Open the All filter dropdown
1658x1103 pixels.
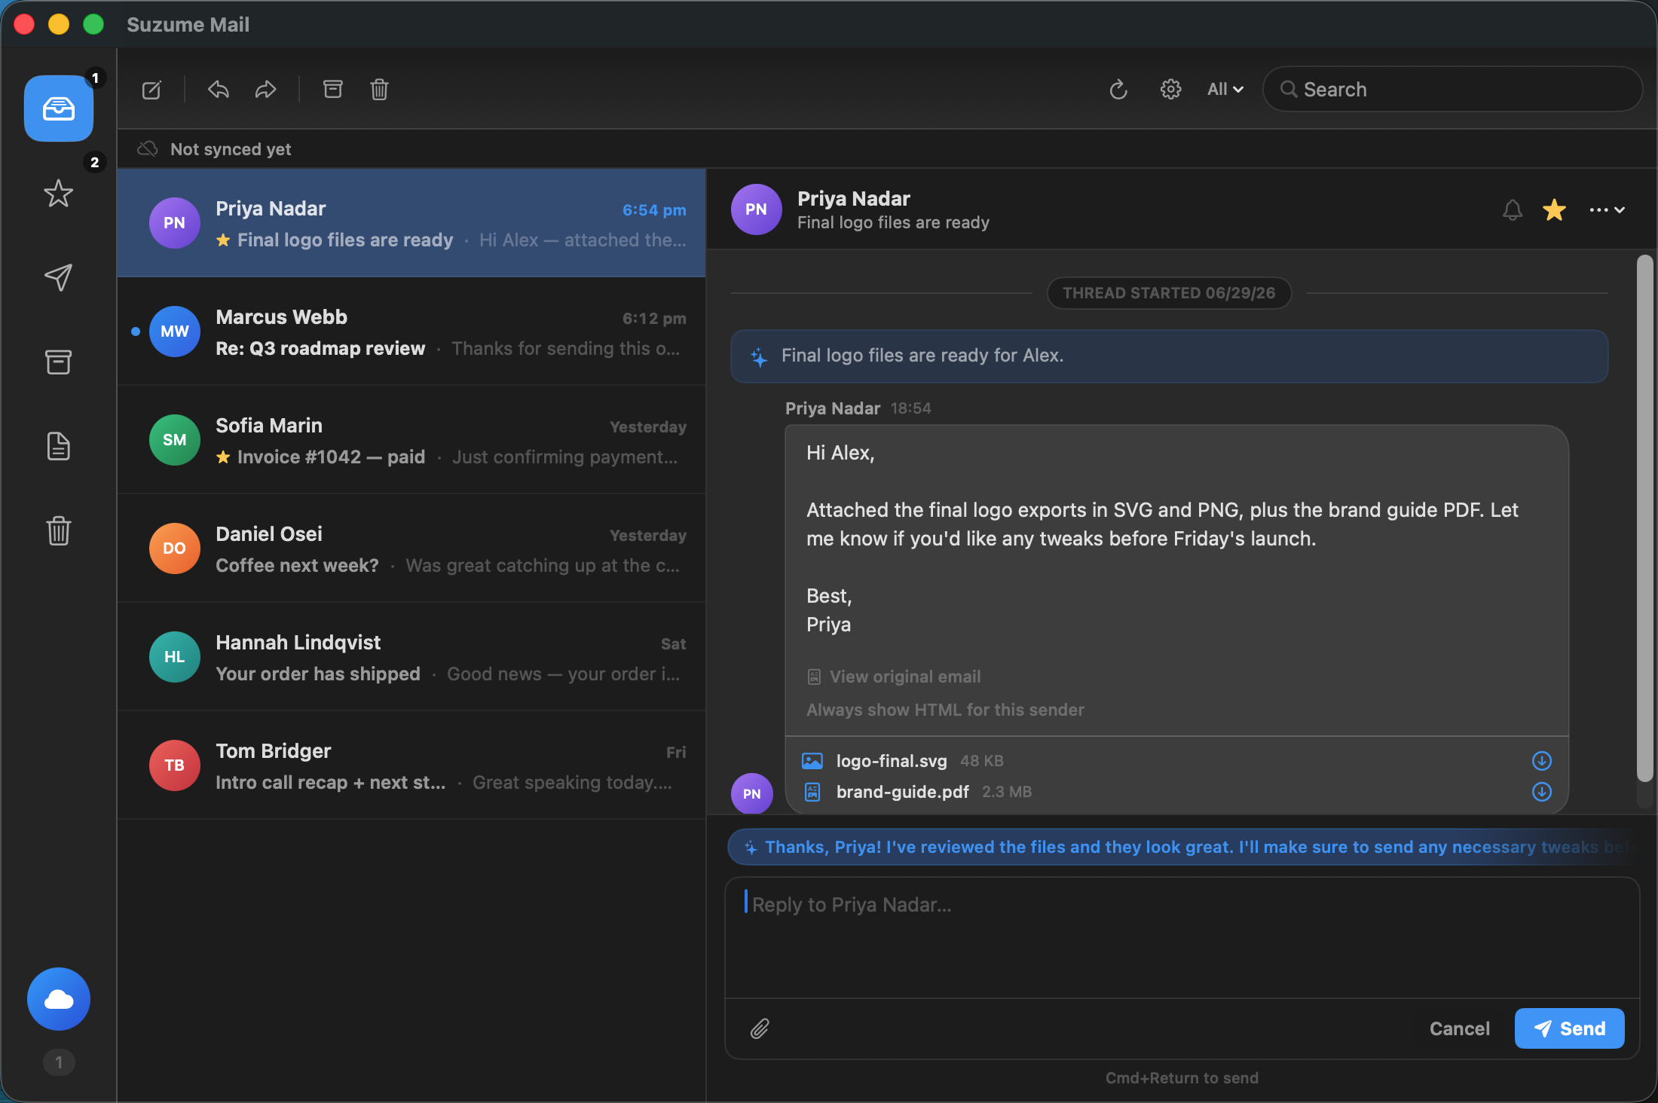(1225, 89)
